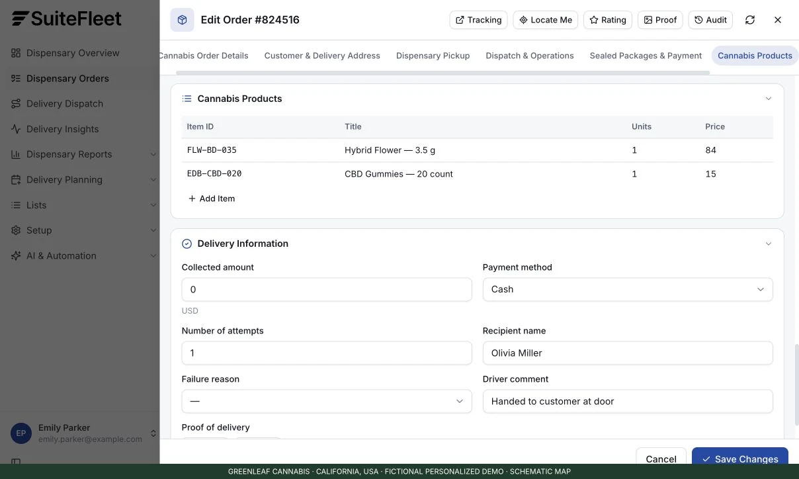Click the refresh icon in the order header

[x=750, y=20]
